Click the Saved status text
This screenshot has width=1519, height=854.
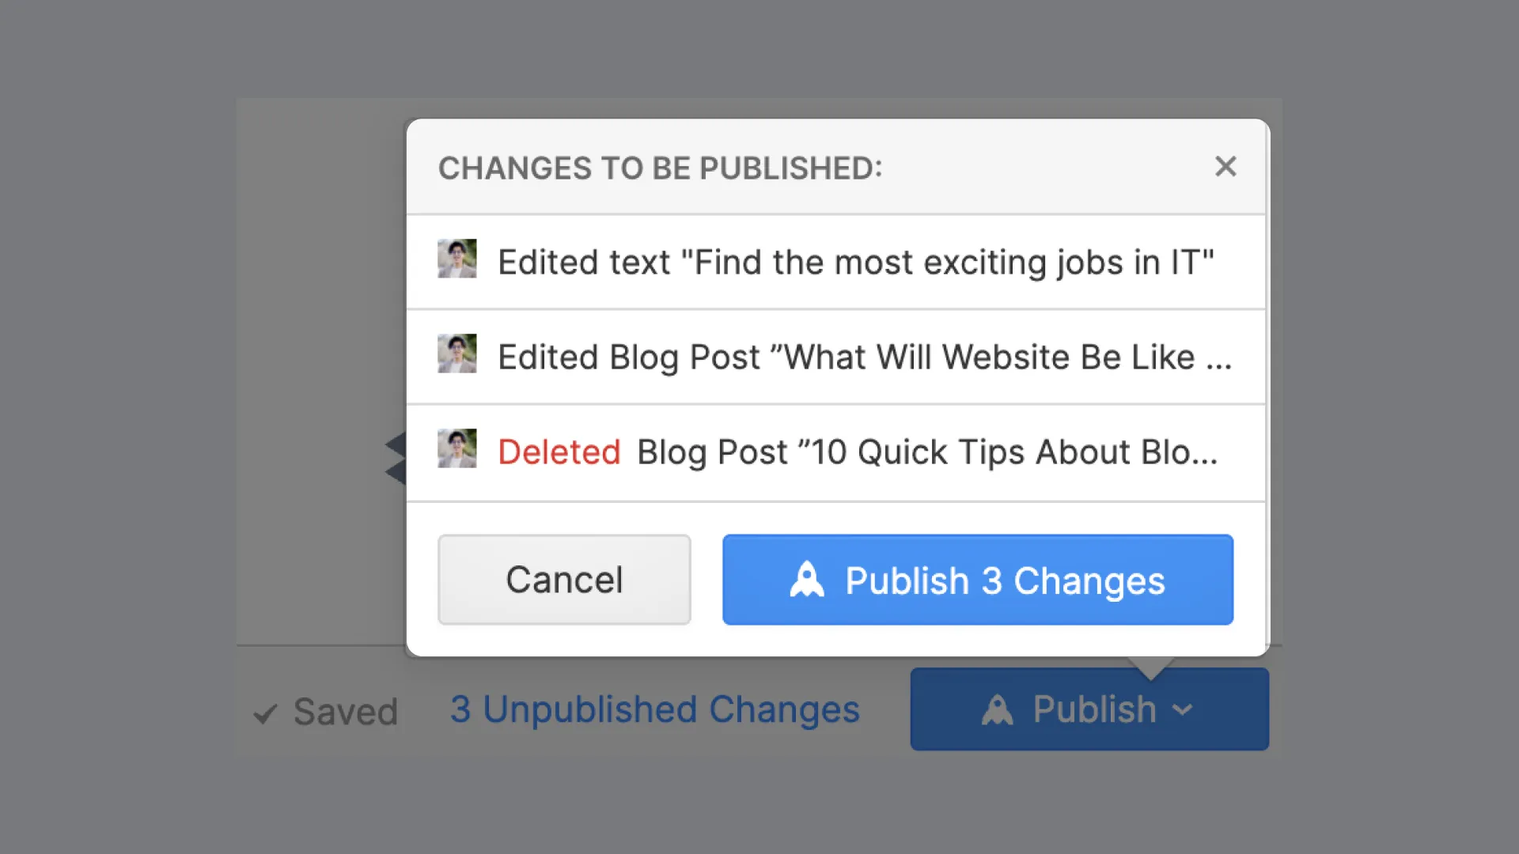point(345,712)
